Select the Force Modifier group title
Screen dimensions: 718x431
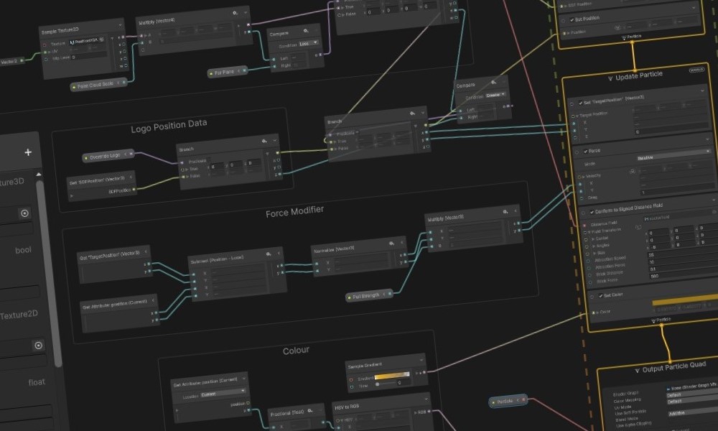pyautogui.click(x=295, y=212)
